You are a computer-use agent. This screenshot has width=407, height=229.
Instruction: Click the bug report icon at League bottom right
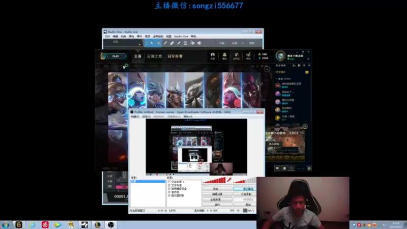pos(309,168)
